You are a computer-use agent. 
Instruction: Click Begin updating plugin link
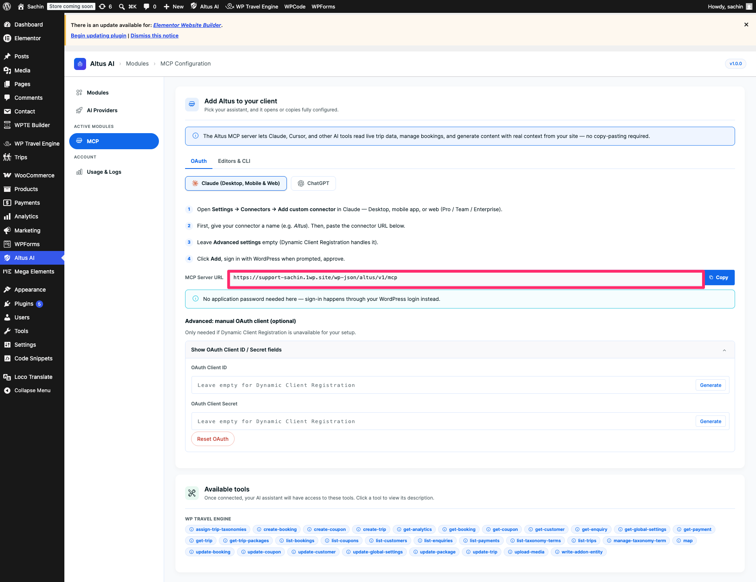click(99, 35)
